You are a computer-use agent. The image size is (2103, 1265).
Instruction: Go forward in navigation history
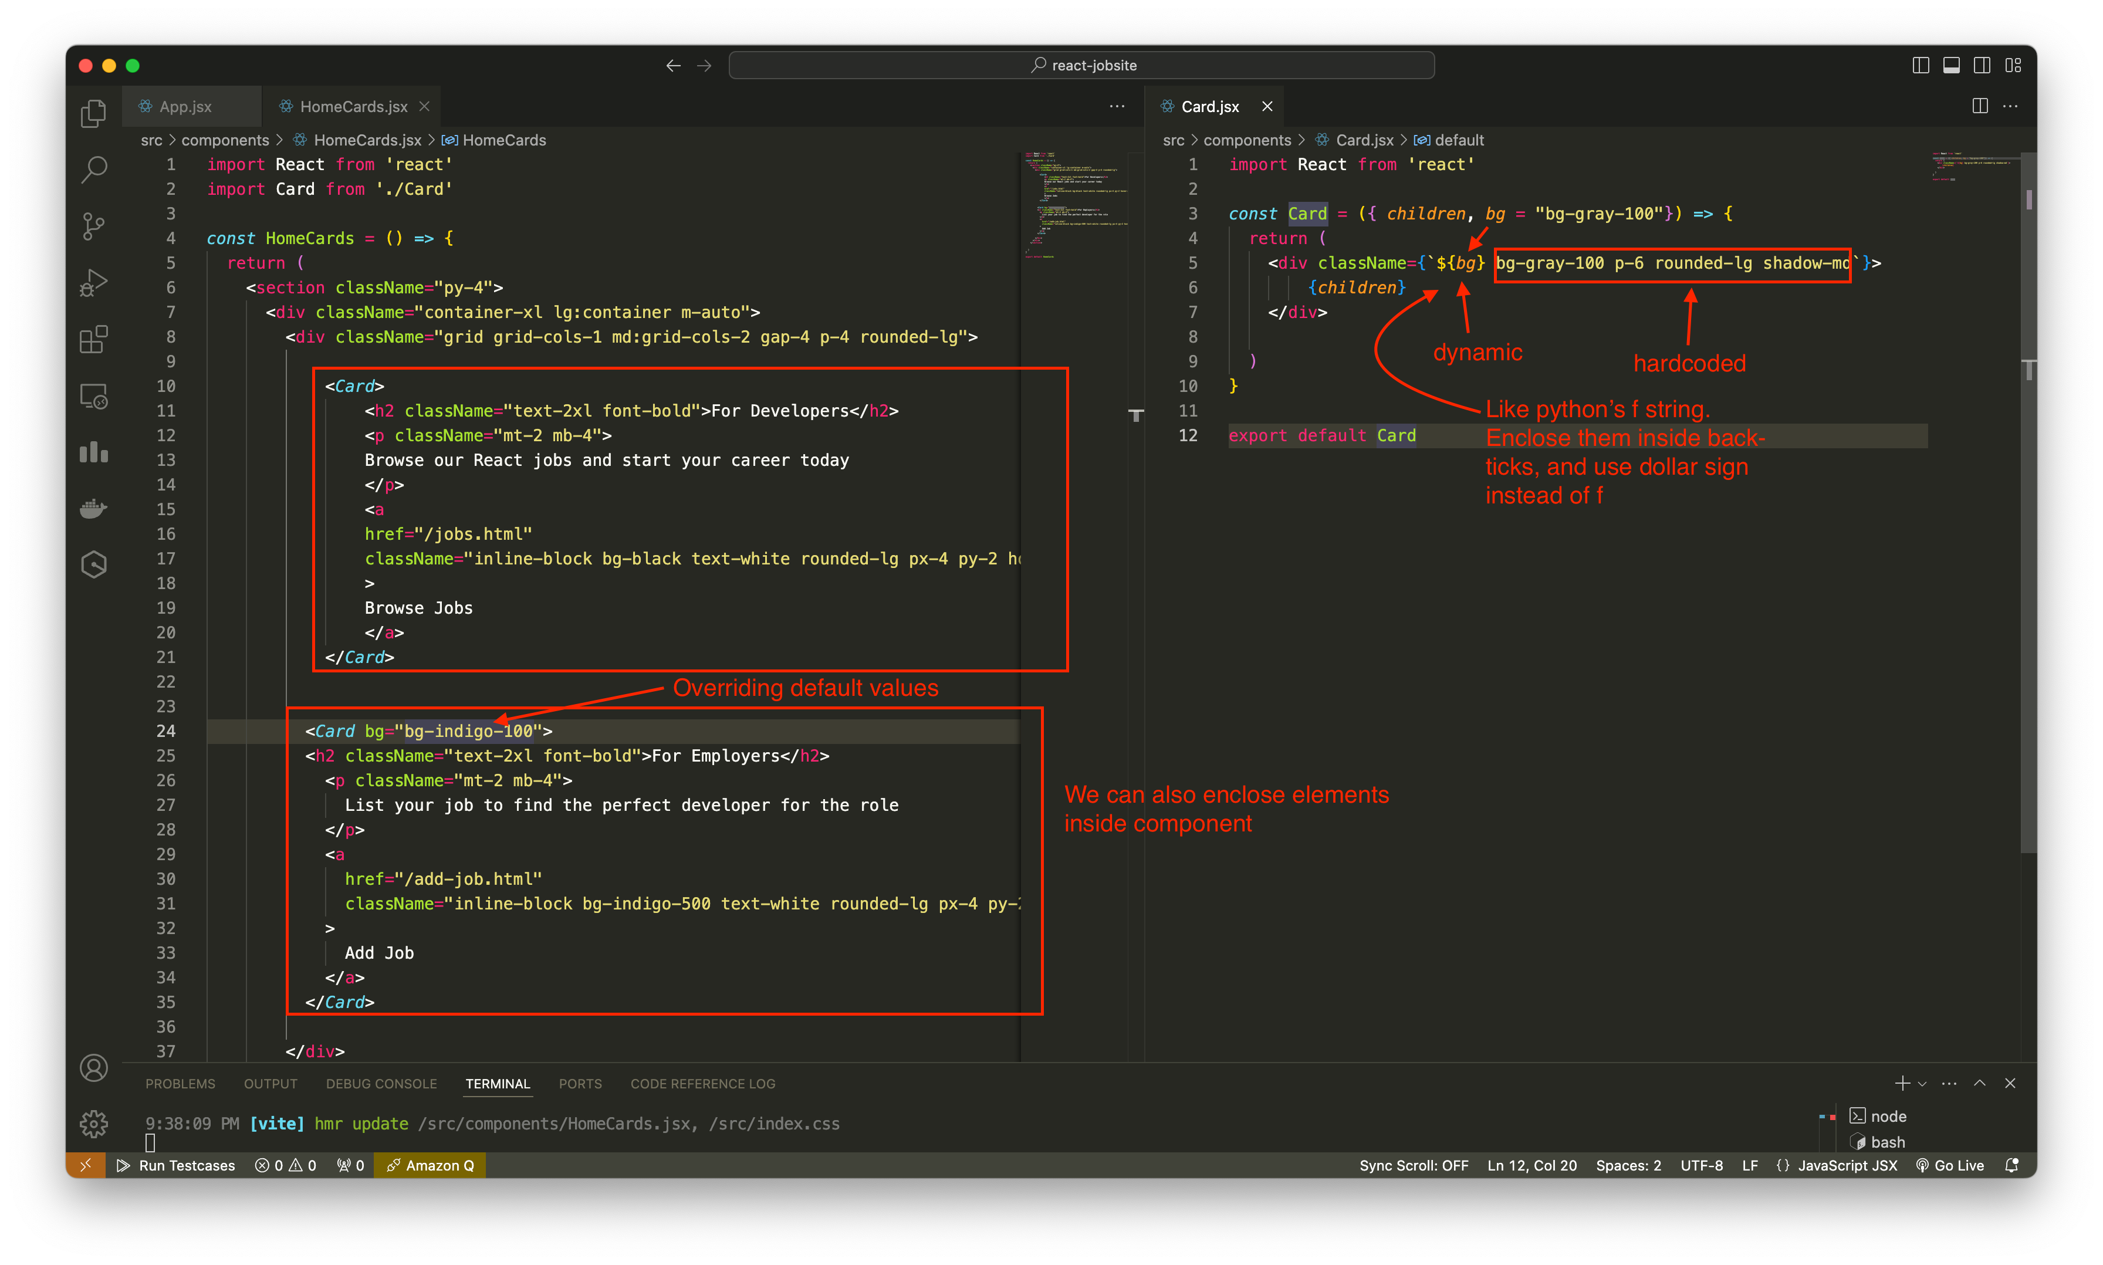pyautogui.click(x=704, y=66)
